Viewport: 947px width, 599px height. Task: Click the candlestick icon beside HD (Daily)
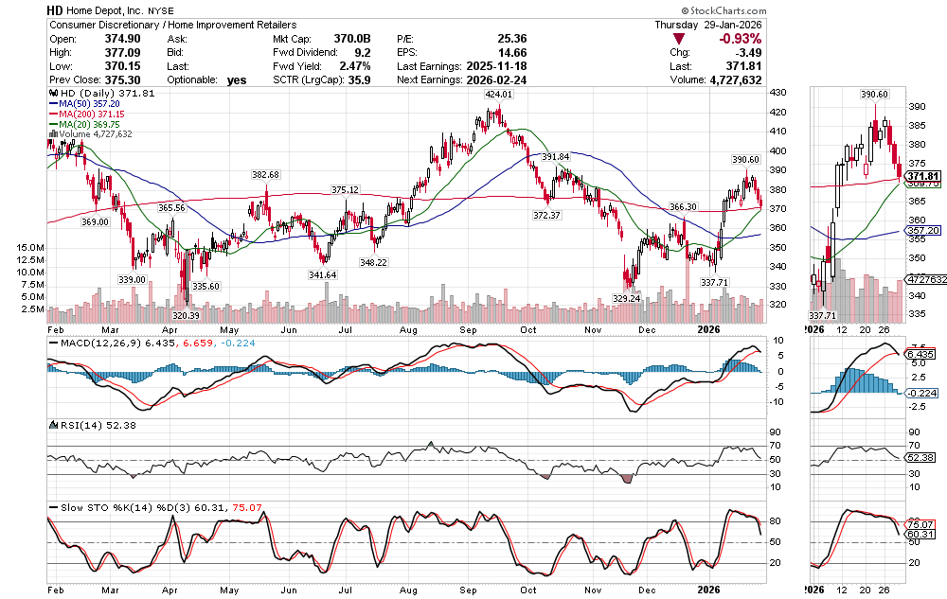53,94
